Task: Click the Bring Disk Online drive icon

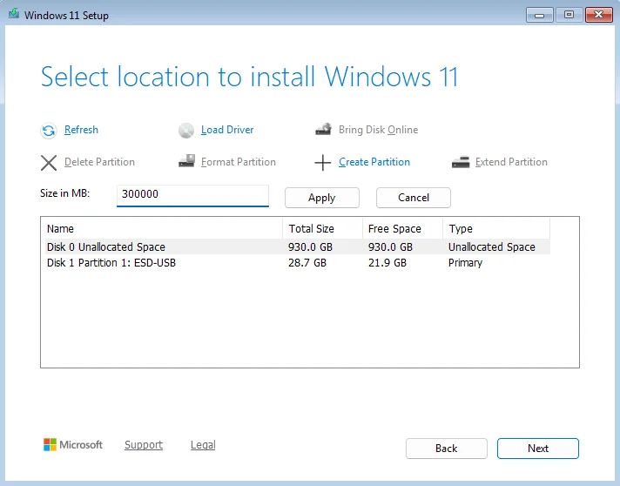Action: 323,129
